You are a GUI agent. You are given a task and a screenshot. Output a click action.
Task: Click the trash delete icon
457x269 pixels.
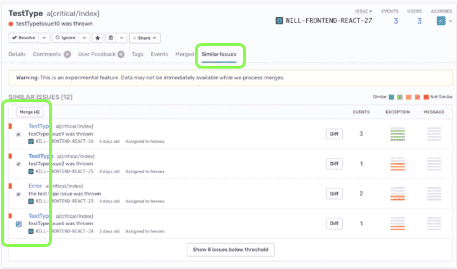(x=111, y=38)
